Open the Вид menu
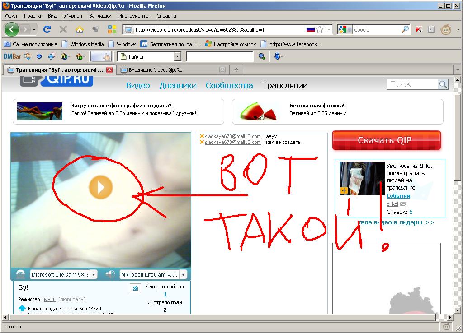This screenshot has height=333, width=463. coord(52,16)
